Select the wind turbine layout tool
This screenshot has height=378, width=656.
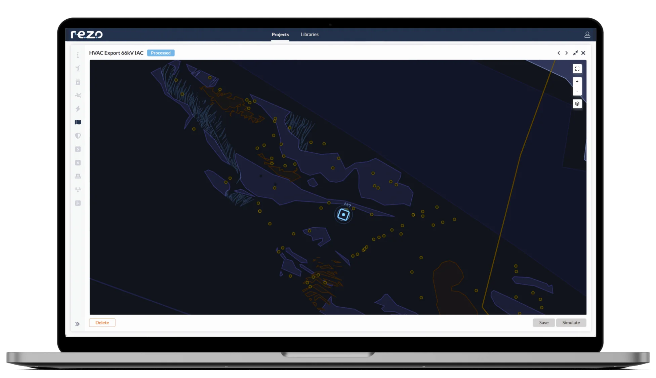coord(78,68)
